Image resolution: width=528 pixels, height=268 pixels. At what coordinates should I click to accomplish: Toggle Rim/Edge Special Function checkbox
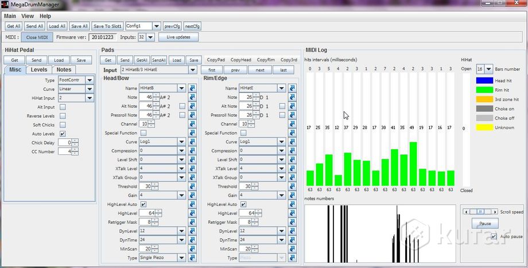[243, 133]
